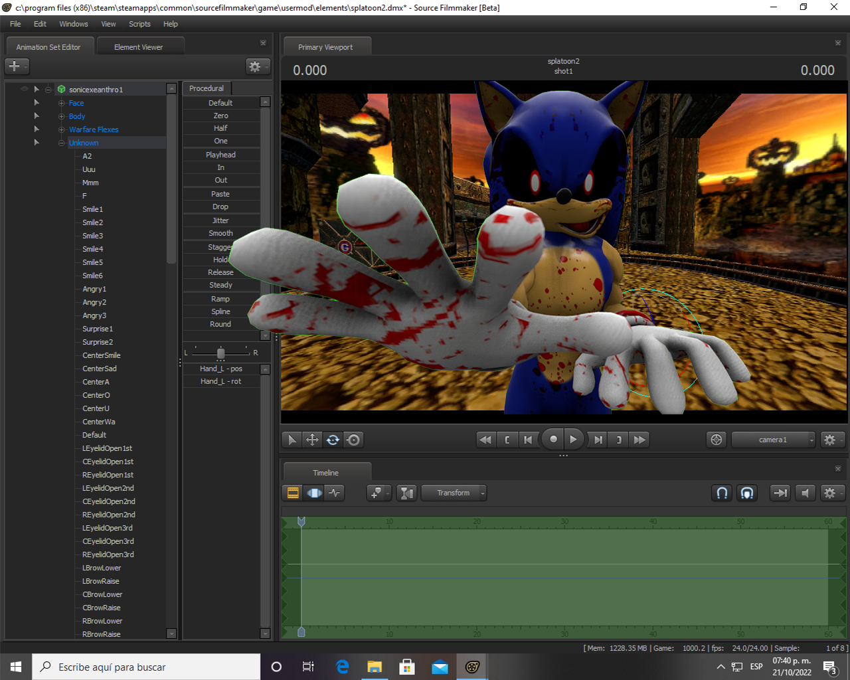
Task: Click the Record button in viewport
Action: pos(553,440)
